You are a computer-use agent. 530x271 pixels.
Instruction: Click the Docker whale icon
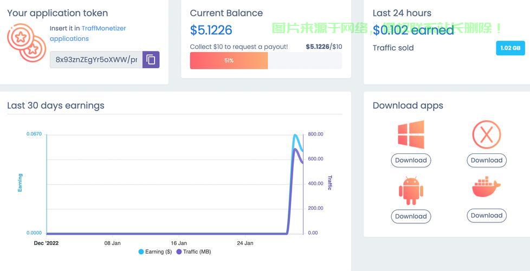click(486, 188)
